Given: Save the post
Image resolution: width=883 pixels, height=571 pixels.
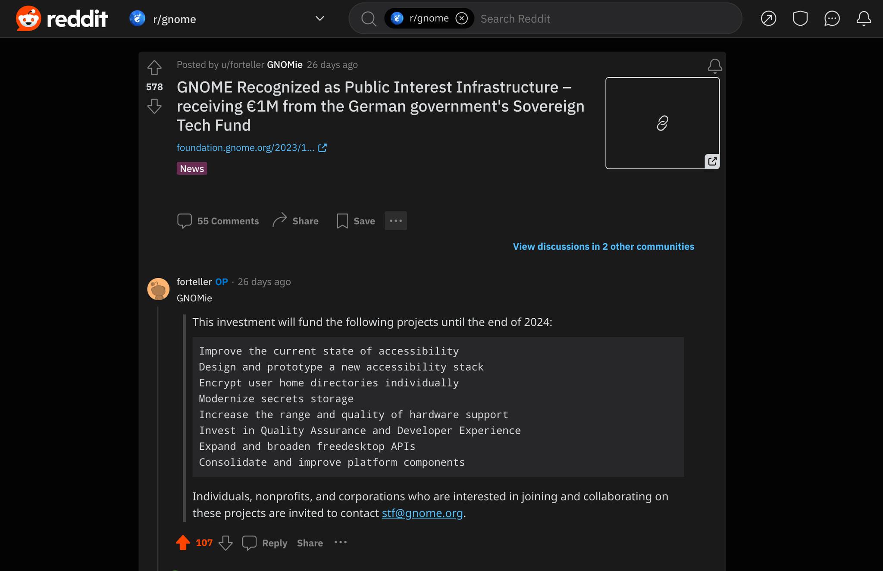Looking at the screenshot, I should (356, 221).
